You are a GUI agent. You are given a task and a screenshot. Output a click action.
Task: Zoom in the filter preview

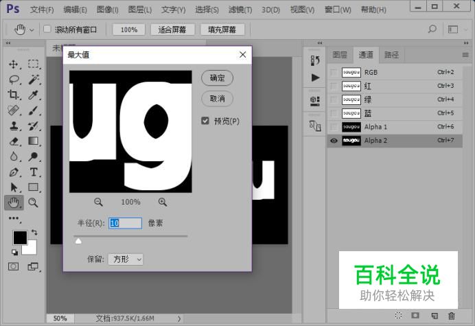pos(163,202)
